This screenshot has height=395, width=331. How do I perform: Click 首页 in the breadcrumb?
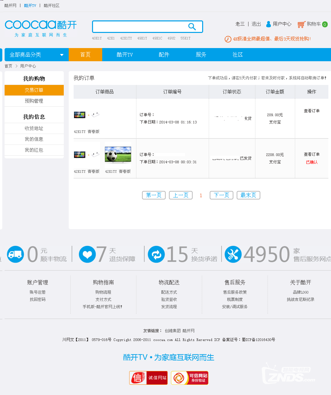click(x=9, y=66)
